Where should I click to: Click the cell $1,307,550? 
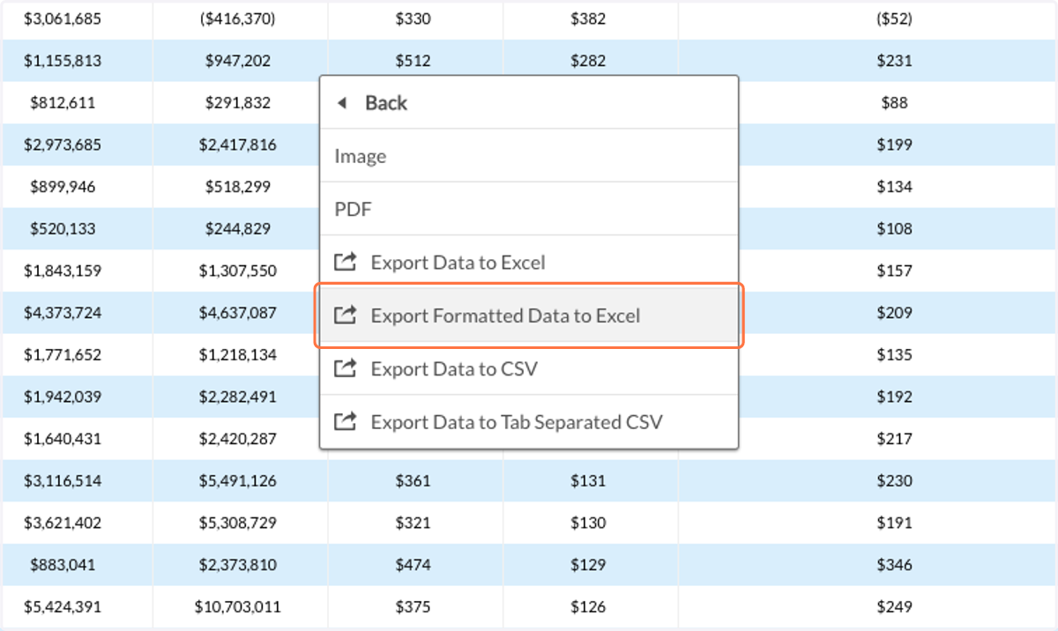pyautogui.click(x=238, y=271)
